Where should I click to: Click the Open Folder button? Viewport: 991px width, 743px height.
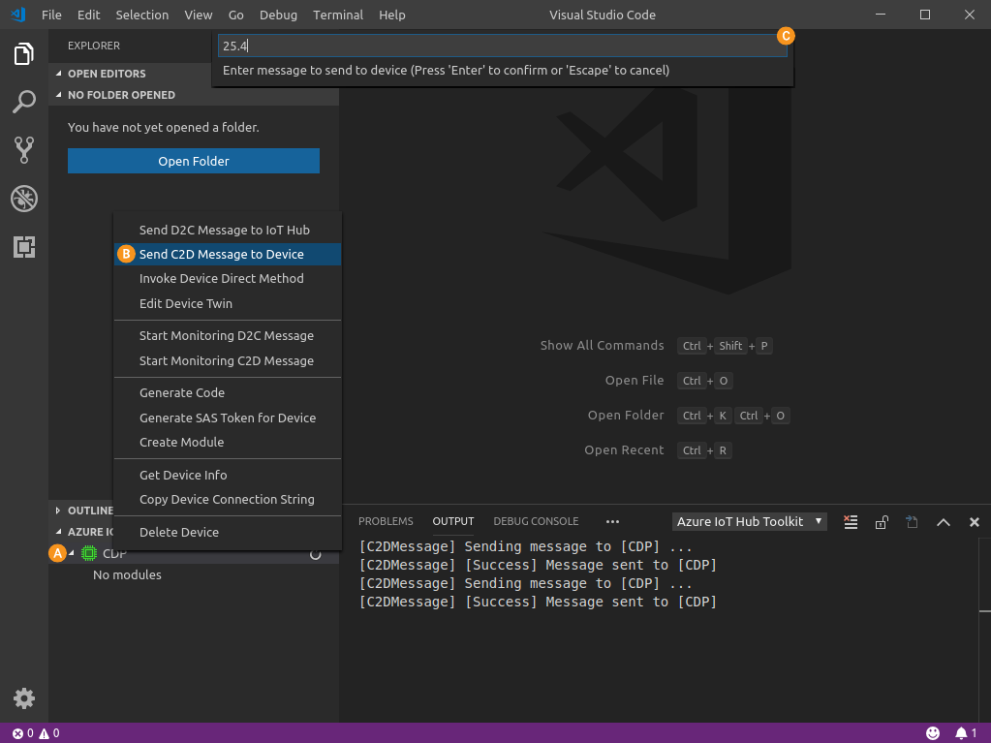click(194, 161)
